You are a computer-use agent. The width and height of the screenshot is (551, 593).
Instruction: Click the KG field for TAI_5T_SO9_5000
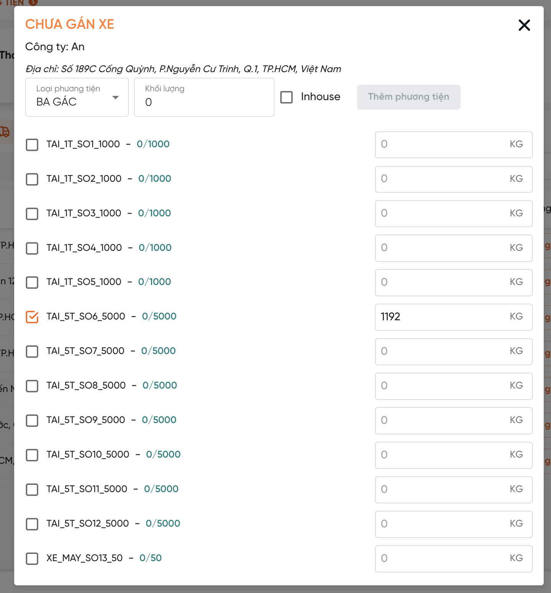click(454, 421)
